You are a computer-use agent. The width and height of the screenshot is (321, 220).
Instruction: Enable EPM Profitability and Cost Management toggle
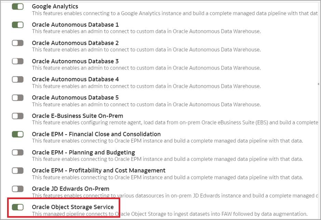tap(18, 170)
